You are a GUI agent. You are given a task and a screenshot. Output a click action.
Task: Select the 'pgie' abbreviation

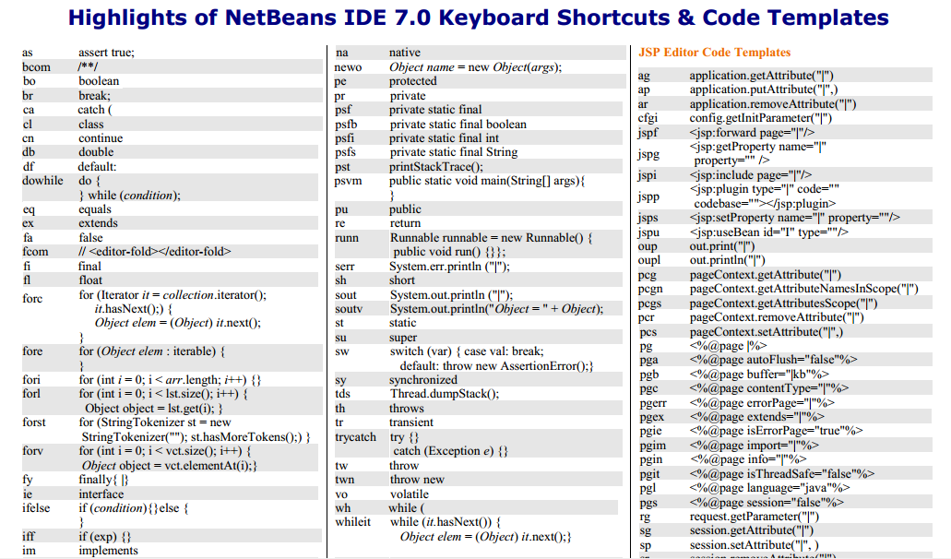click(650, 431)
